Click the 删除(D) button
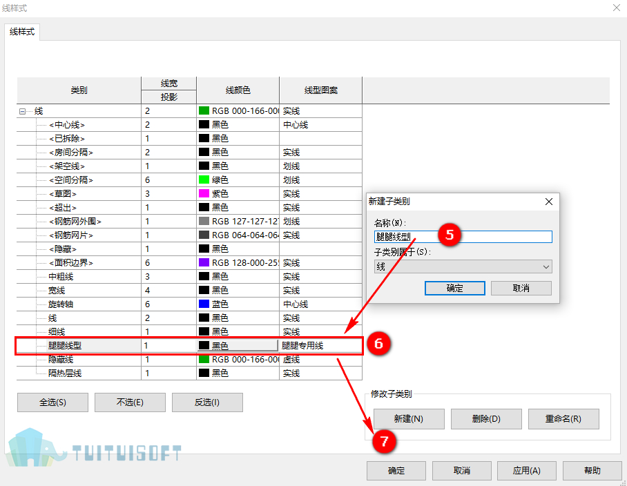Viewport: 627px width, 486px height. click(486, 419)
